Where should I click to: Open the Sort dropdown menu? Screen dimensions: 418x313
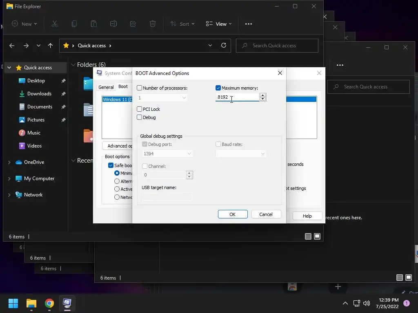[182, 24]
